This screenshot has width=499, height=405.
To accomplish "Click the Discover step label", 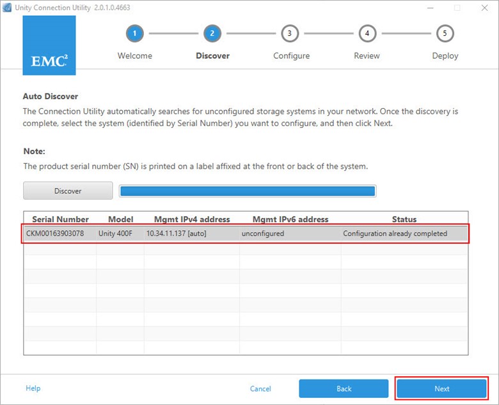I will tap(212, 56).
